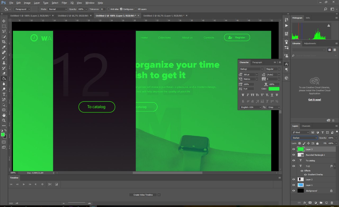The width and height of the screenshot is (339, 207).
Task: Click the green text Color swatch
Action: (274, 89)
